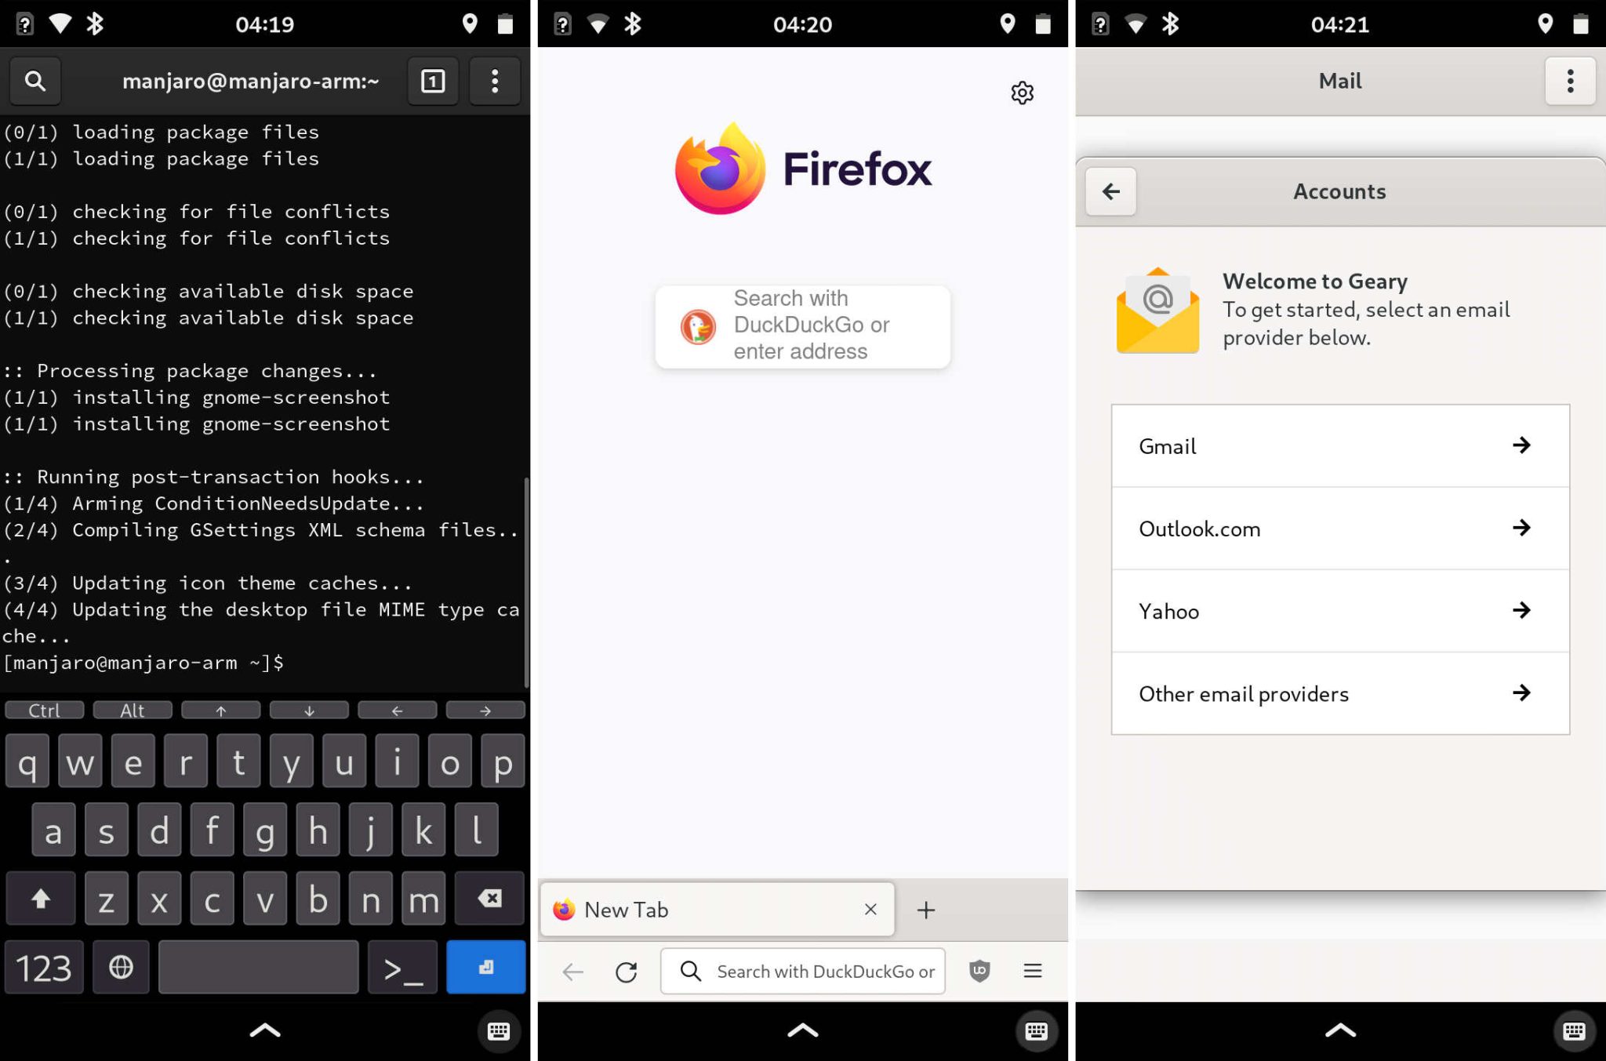1606x1061 pixels.
Task: Click the uBlock Origin shield icon
Action: pos(981,971)
